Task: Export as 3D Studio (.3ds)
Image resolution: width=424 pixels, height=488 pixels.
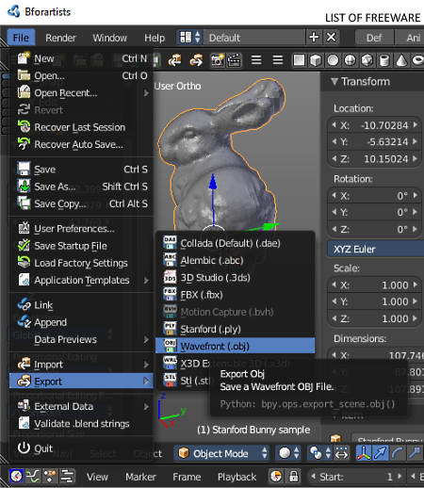Action: 236,278
